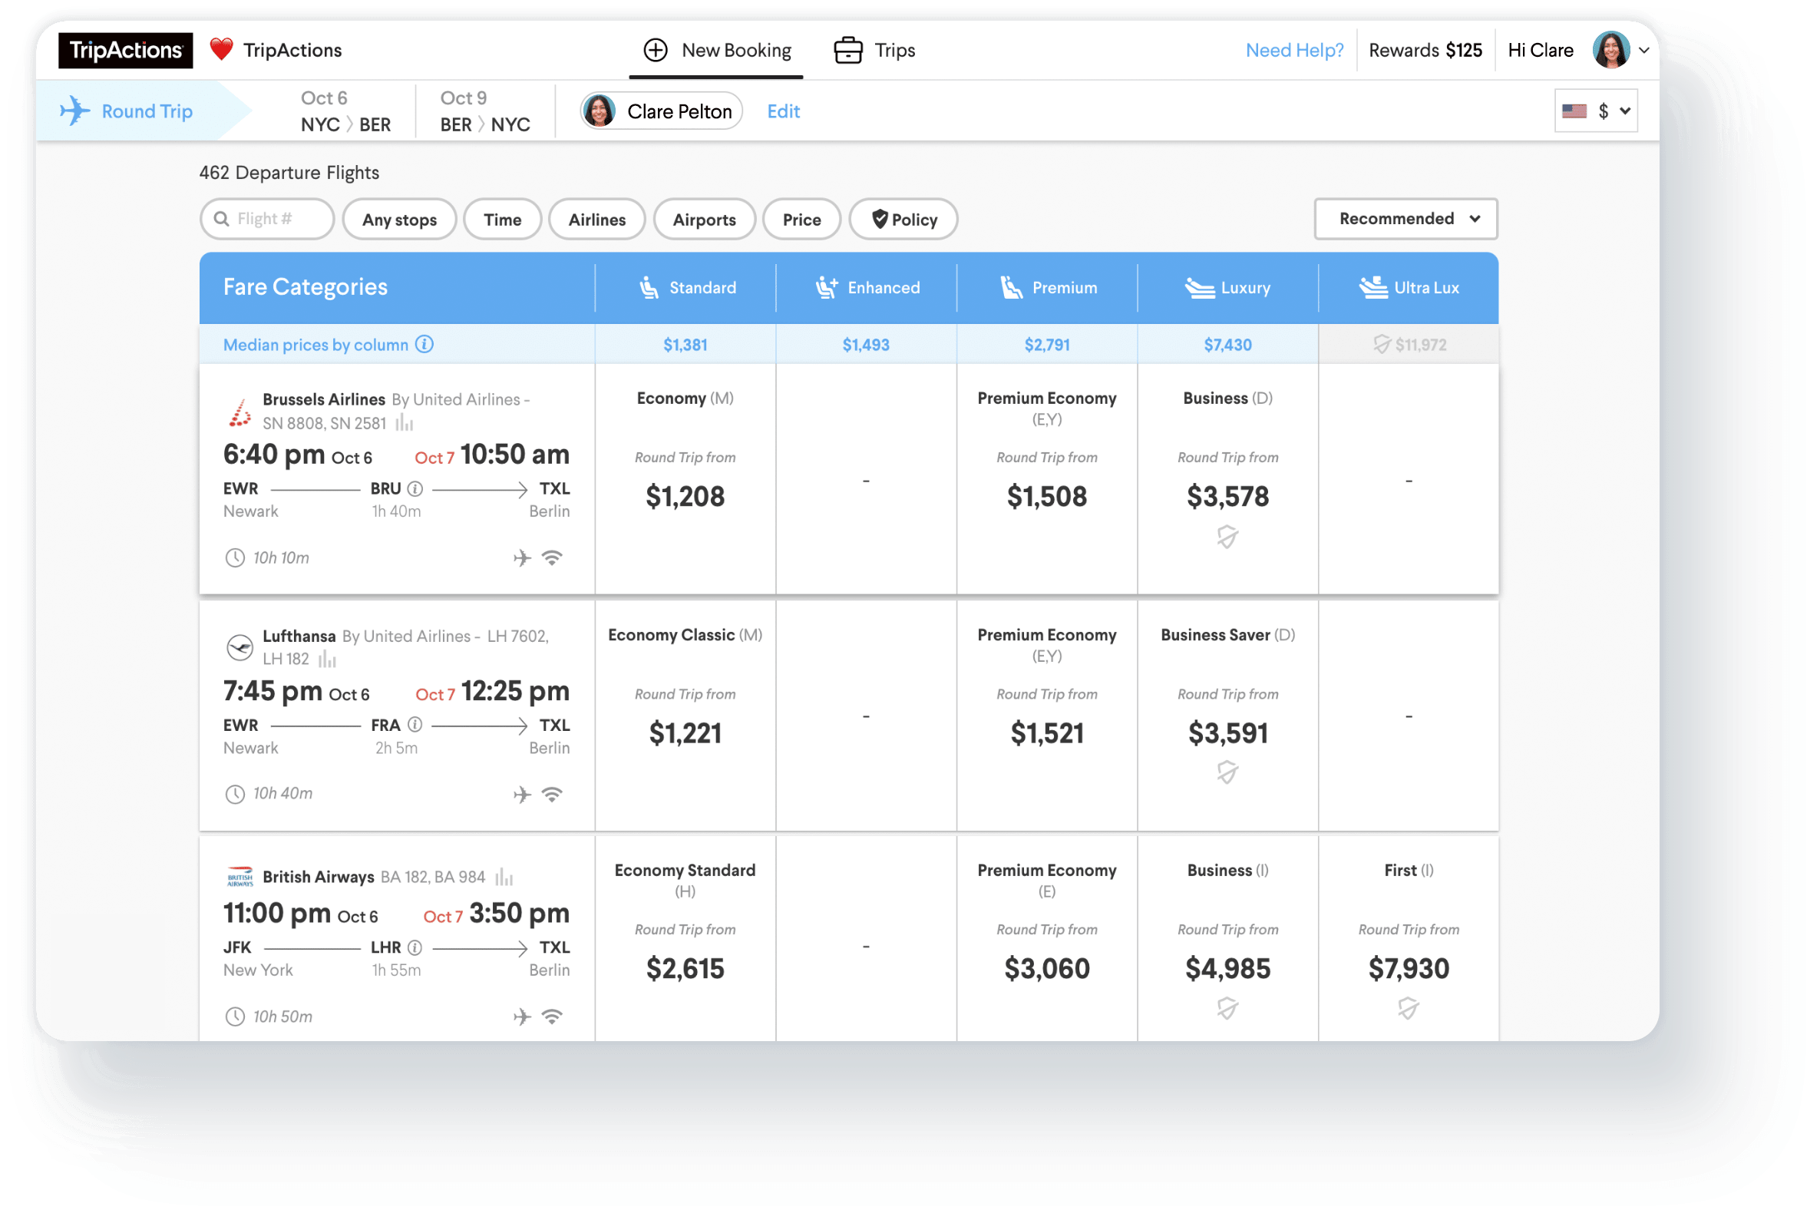This screenshot has width=1820, height=1220.
Task: Select Brussels Airlines Premium Economy $1,508 fare
Action: [x=1047, y=479]
